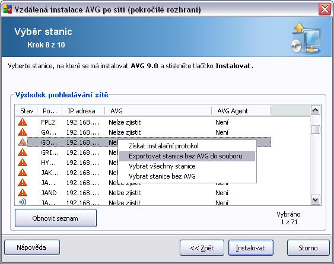Image resolution: width=334 pixels, height=264 pixels.
Task: Click the warning icon in the FPL2 row
Action: (23, 122)
